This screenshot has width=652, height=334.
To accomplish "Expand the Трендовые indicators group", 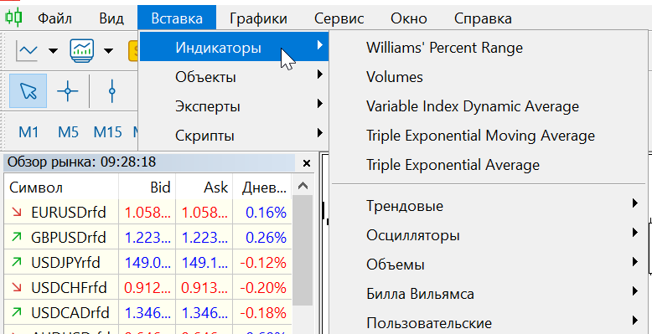I will pyautogui.click(x=489, y=206).
